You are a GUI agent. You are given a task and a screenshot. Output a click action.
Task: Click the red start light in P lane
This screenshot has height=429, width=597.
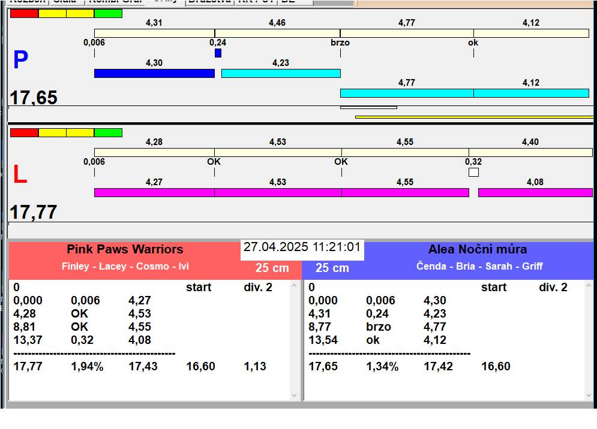[x=24, y=13]
